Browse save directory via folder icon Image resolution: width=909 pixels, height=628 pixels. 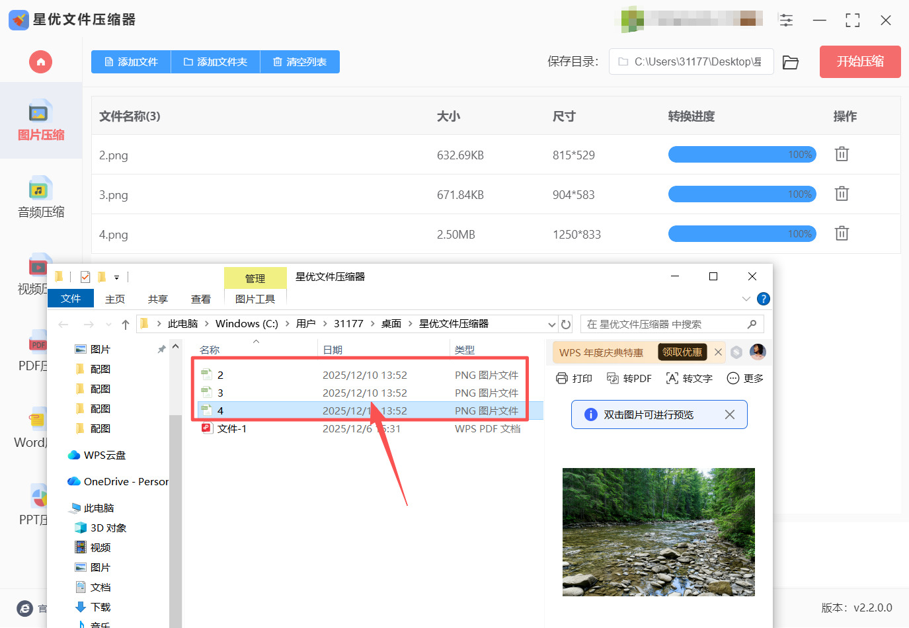tap(790, 62)
